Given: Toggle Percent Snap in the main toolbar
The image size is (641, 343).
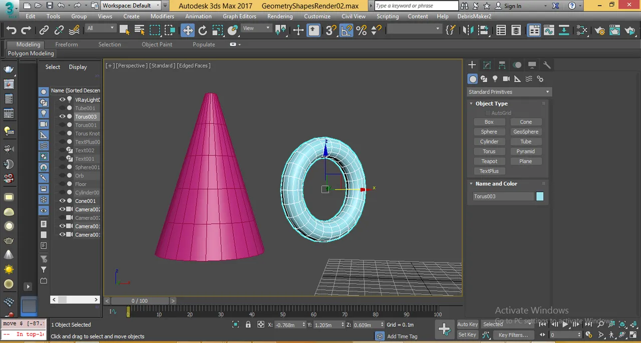Looking at the screenshot, I should tap(362, 30).
